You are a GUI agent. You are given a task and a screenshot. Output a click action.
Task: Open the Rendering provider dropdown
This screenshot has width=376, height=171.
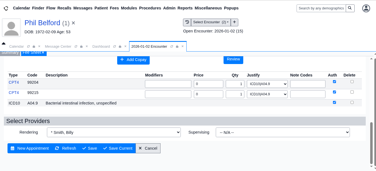point(114,132)
